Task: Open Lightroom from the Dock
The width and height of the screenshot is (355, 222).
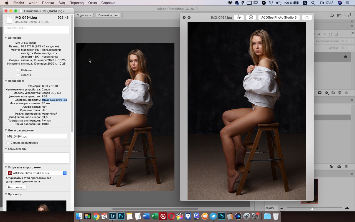Action: [113, 216]
